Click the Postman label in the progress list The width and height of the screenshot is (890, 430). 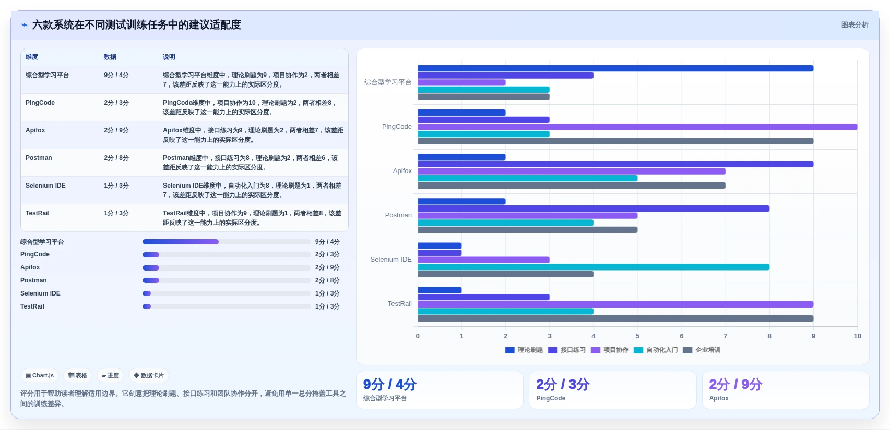click(x=33, y=280)
